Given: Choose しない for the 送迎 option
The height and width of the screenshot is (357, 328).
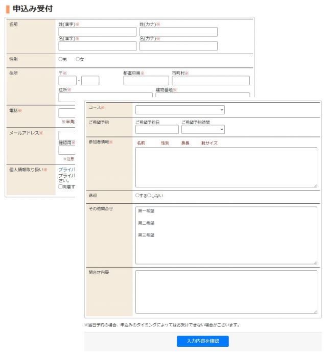Looking at the screenshot, I should tap(149, 195).
